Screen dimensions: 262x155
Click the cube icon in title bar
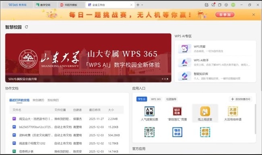tap(226, 5)
